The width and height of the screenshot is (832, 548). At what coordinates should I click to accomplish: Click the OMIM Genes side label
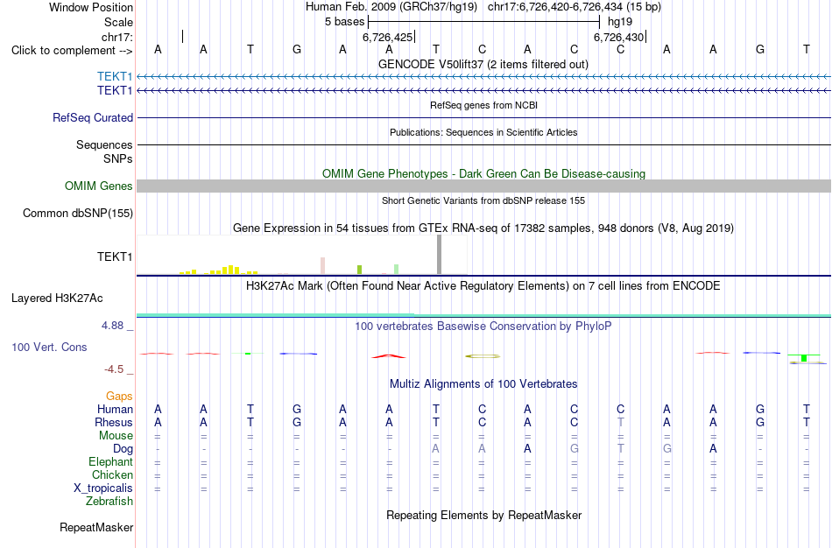coord(98,186)
